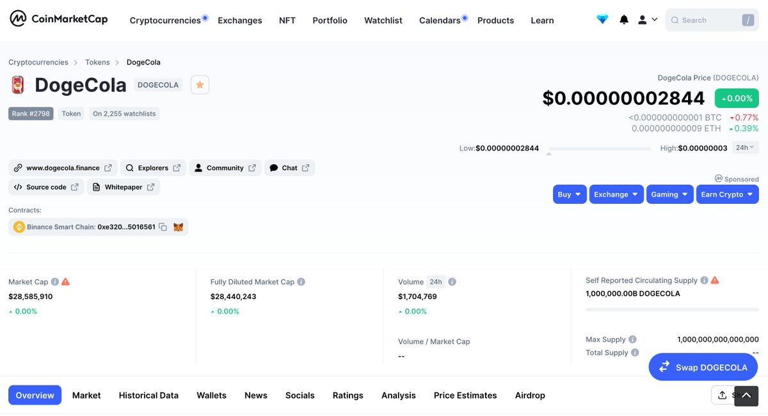Click the DogeCola coin logo

(x=18, y=85)
